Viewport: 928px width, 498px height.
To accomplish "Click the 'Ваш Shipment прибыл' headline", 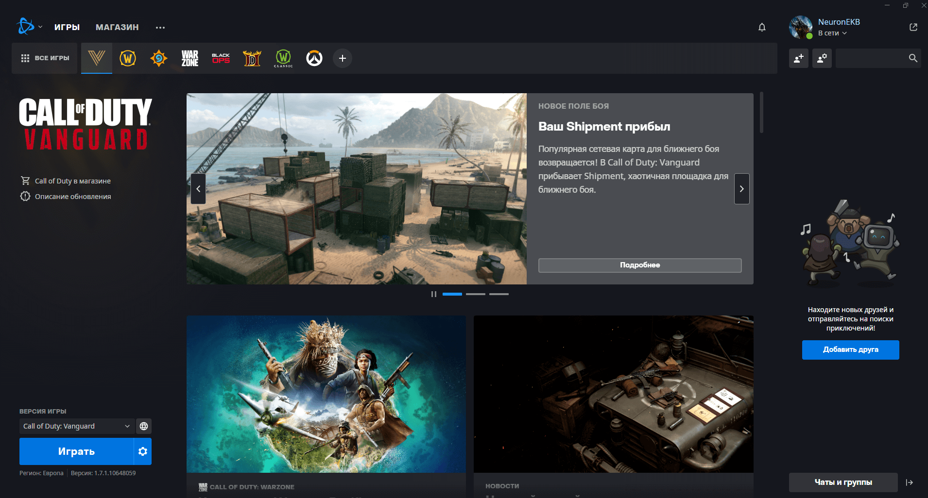I will tap(604, 127).
